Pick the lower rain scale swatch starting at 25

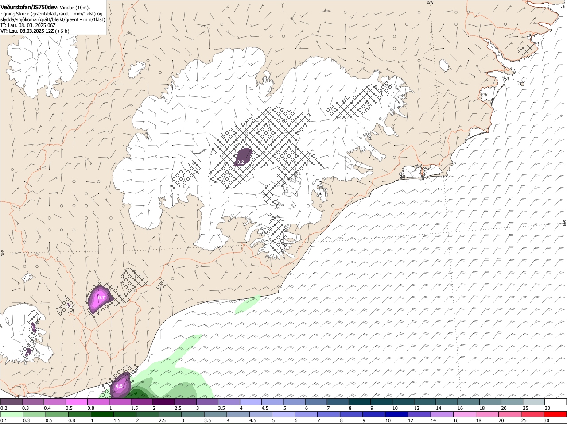point(533,414)
